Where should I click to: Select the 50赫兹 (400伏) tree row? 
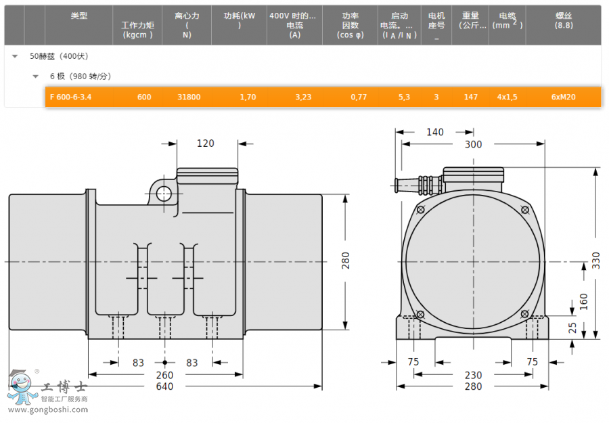[x=302, y=56]
